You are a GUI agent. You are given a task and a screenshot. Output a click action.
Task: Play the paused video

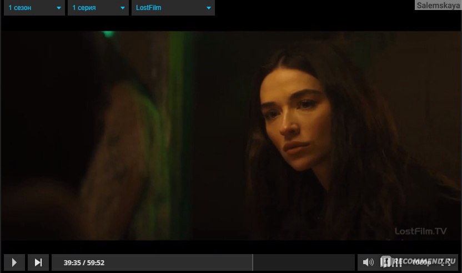[14, 262]
